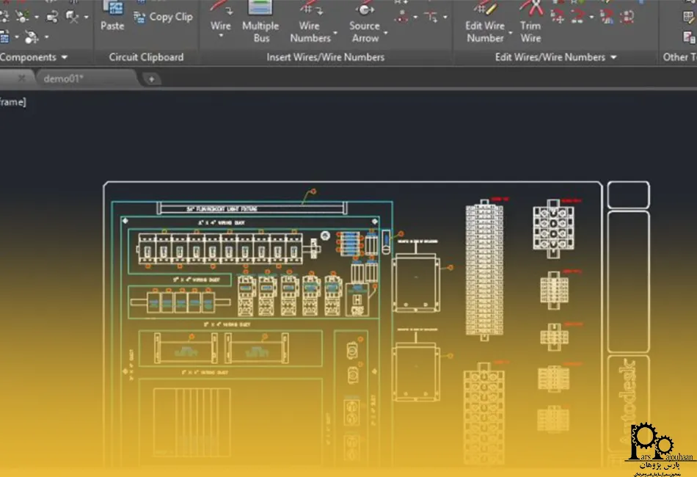697x477 pixels.
Task: Open the Edit Wire Number dropdown arrow
Action: click(x=510, y=34)
